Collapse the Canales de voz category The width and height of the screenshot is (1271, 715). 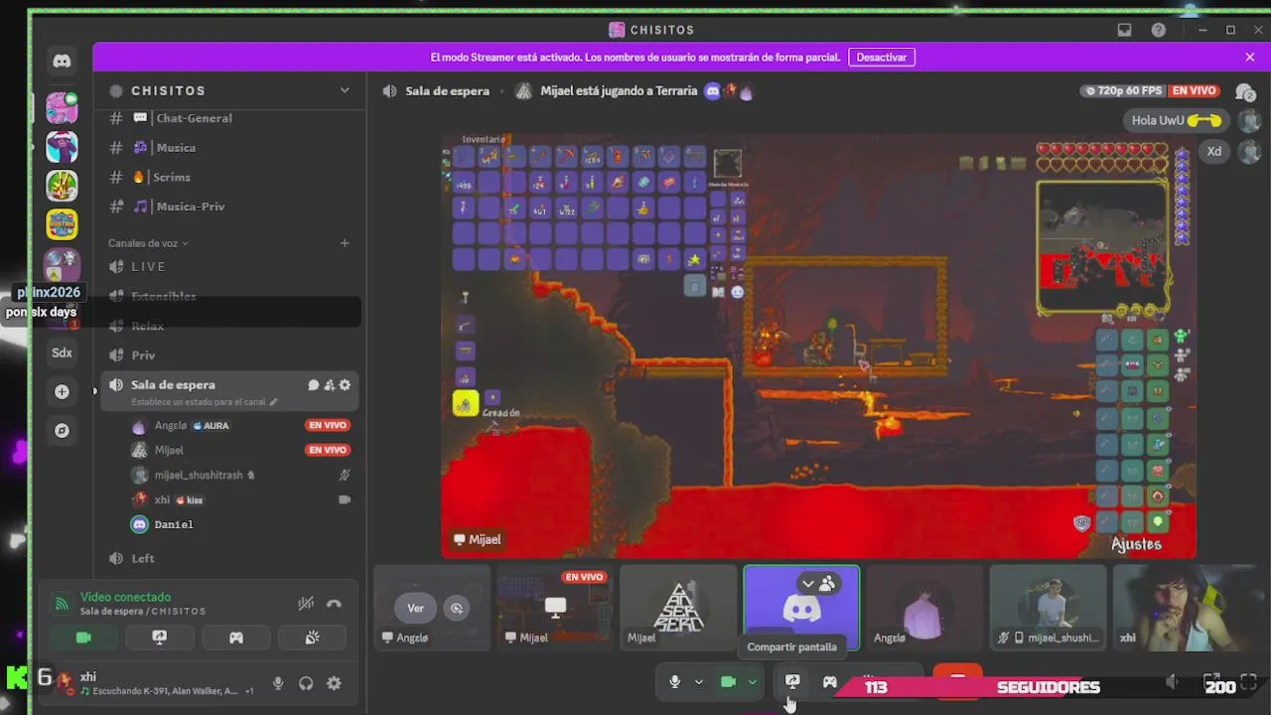click(x=148, y=243)
